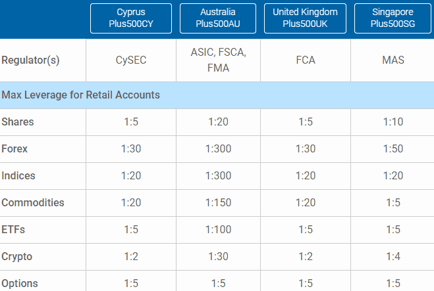Click Forex leverage 1:30 for Cyprus
Viewport: 434px width, 291px height.
pos(131,149)
